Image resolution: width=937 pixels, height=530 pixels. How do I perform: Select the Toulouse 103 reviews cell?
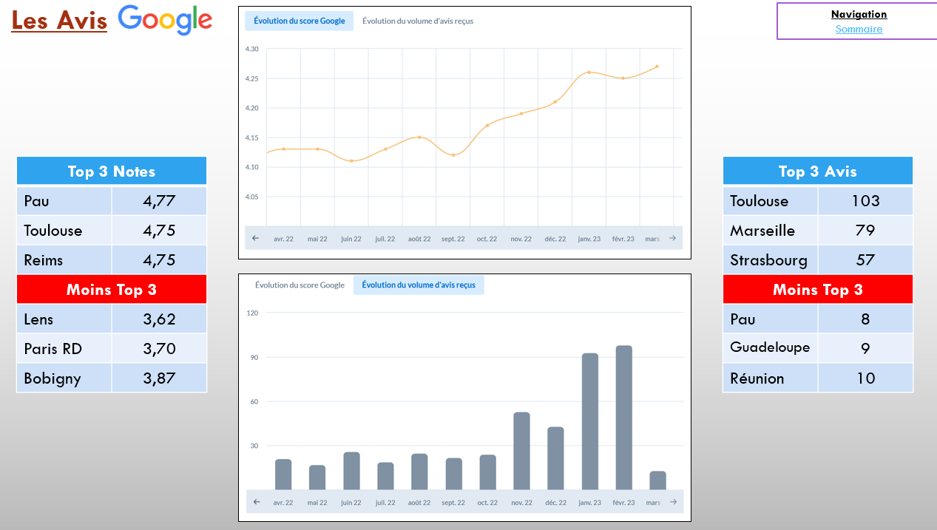865,201
